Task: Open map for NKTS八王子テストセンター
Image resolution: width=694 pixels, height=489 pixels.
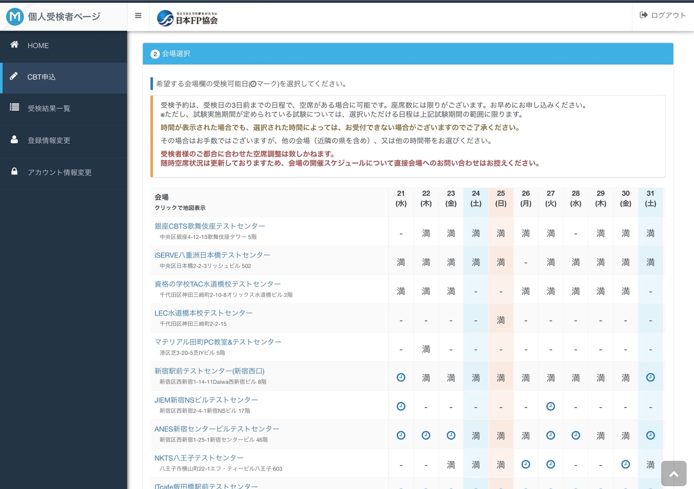Action: (199, 458)
